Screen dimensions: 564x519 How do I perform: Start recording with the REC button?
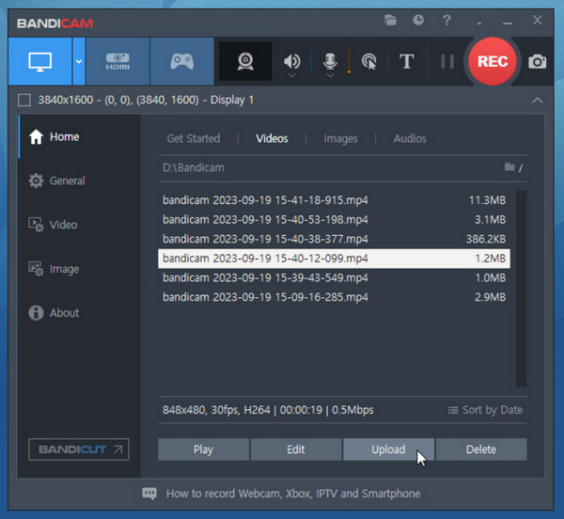pyautogui.click(x=493, y=61)
